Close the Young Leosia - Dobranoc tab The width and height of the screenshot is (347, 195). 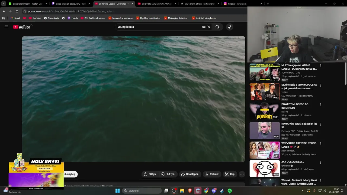[x=132, y=4]
